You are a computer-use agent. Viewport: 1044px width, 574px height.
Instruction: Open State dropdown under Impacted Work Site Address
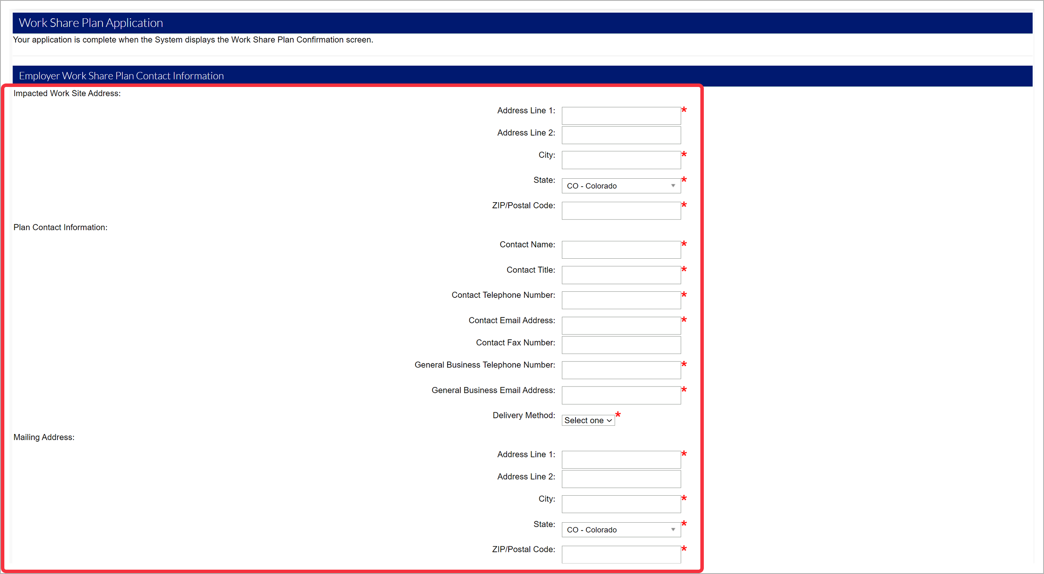click(621, 186)
